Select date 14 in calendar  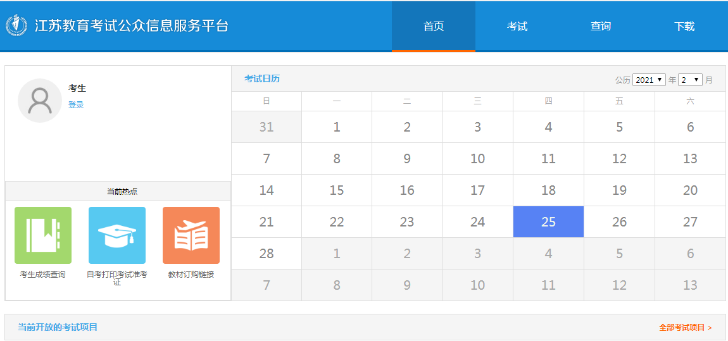(x=267, y=190)
